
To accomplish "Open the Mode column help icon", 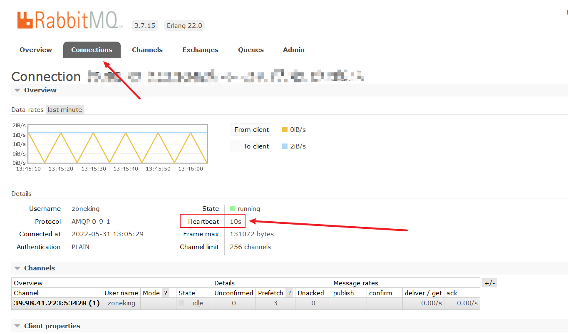I will pyautogui.click(x=166, y=293).
